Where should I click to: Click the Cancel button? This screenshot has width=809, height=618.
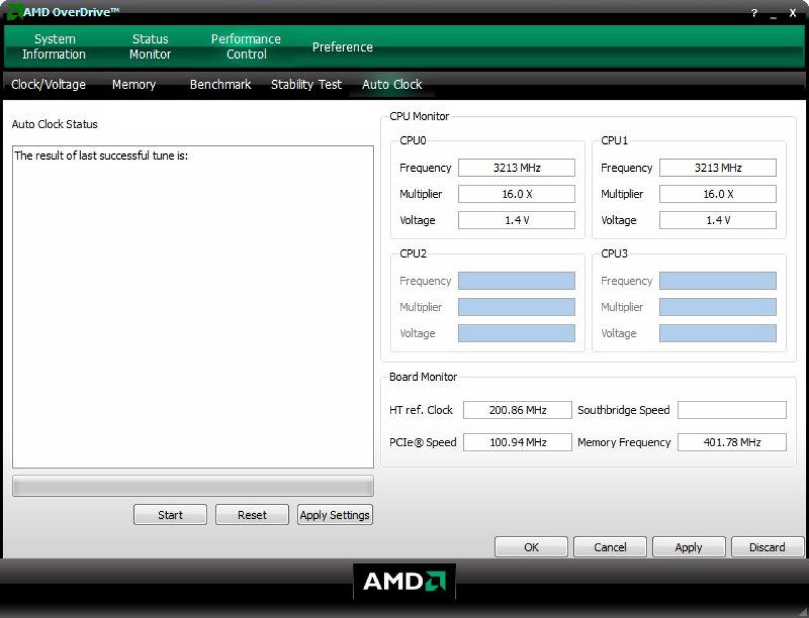click(x=610, y=547)
